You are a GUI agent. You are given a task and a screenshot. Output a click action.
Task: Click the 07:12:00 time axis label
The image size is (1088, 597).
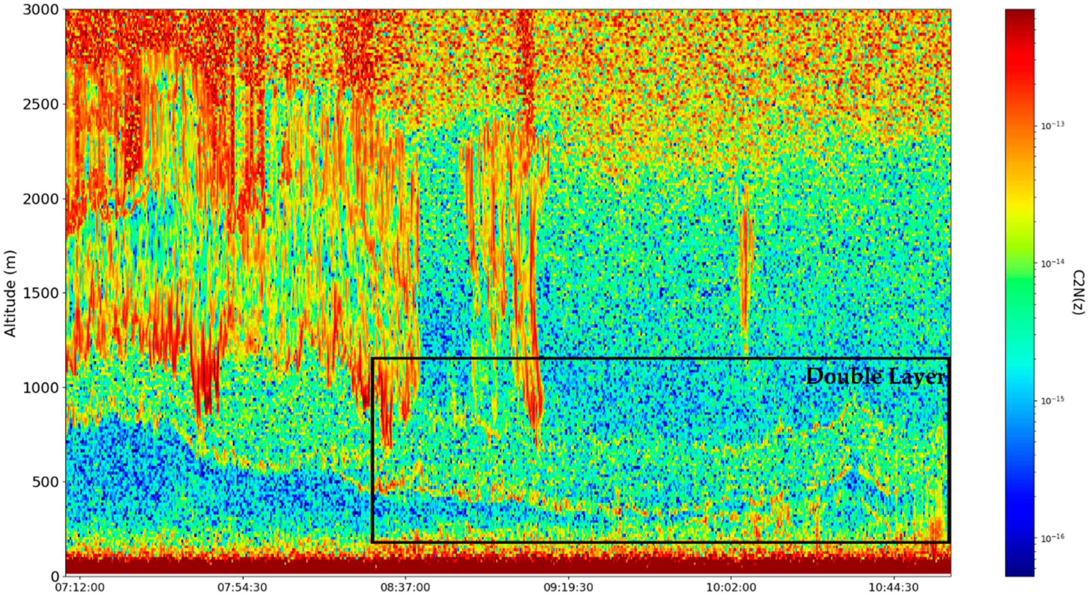(x=80, y=588)
